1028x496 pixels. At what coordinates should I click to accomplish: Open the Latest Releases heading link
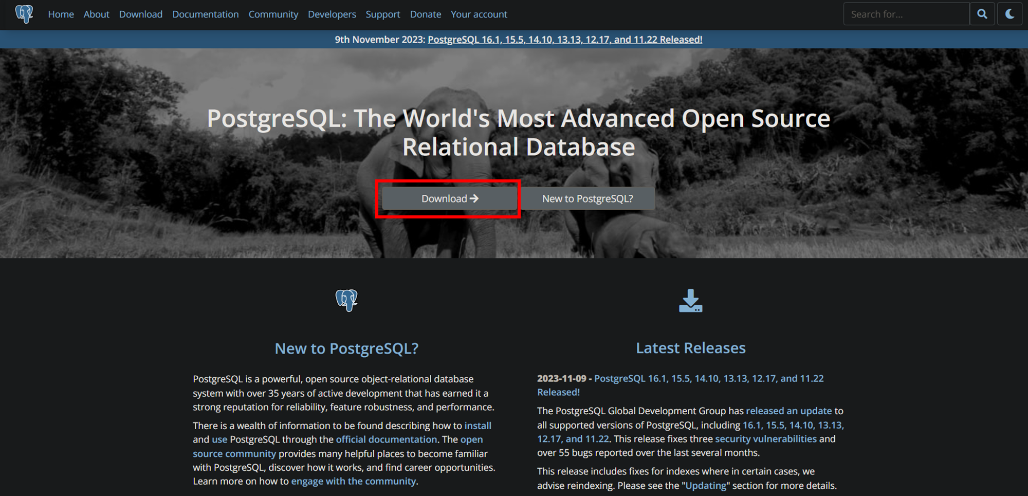(691, 348)
